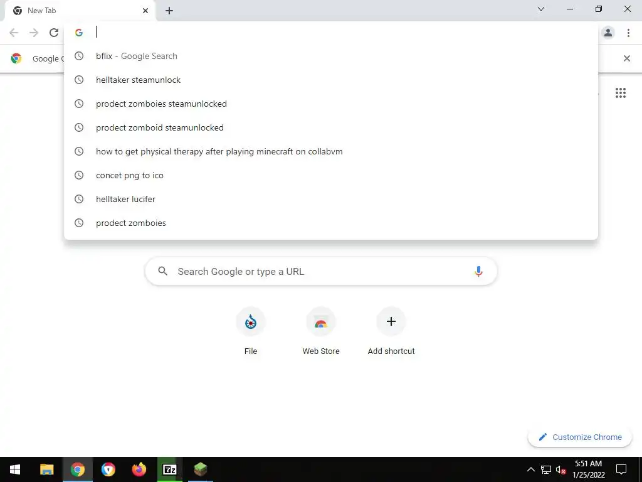642x482 pixels.
Task: Focus the Search Google or type a URL box
Action: (x=321, y=271)
